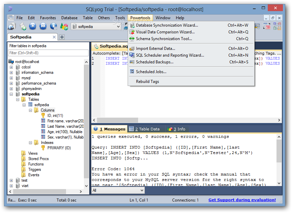Click the PRIMARY index key icon
This screenshot has height=213, width=292.
(43, 148)
